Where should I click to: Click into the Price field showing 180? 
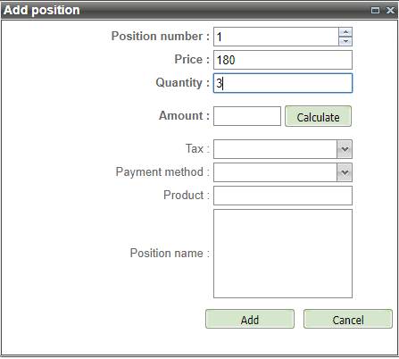coord(283,60)
